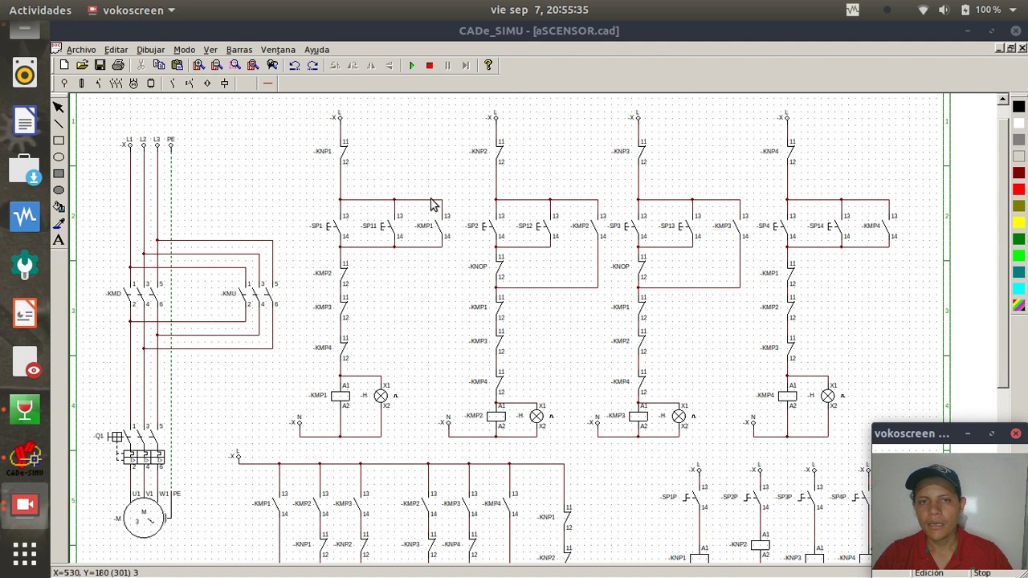Start simulation with green play button

411,65
